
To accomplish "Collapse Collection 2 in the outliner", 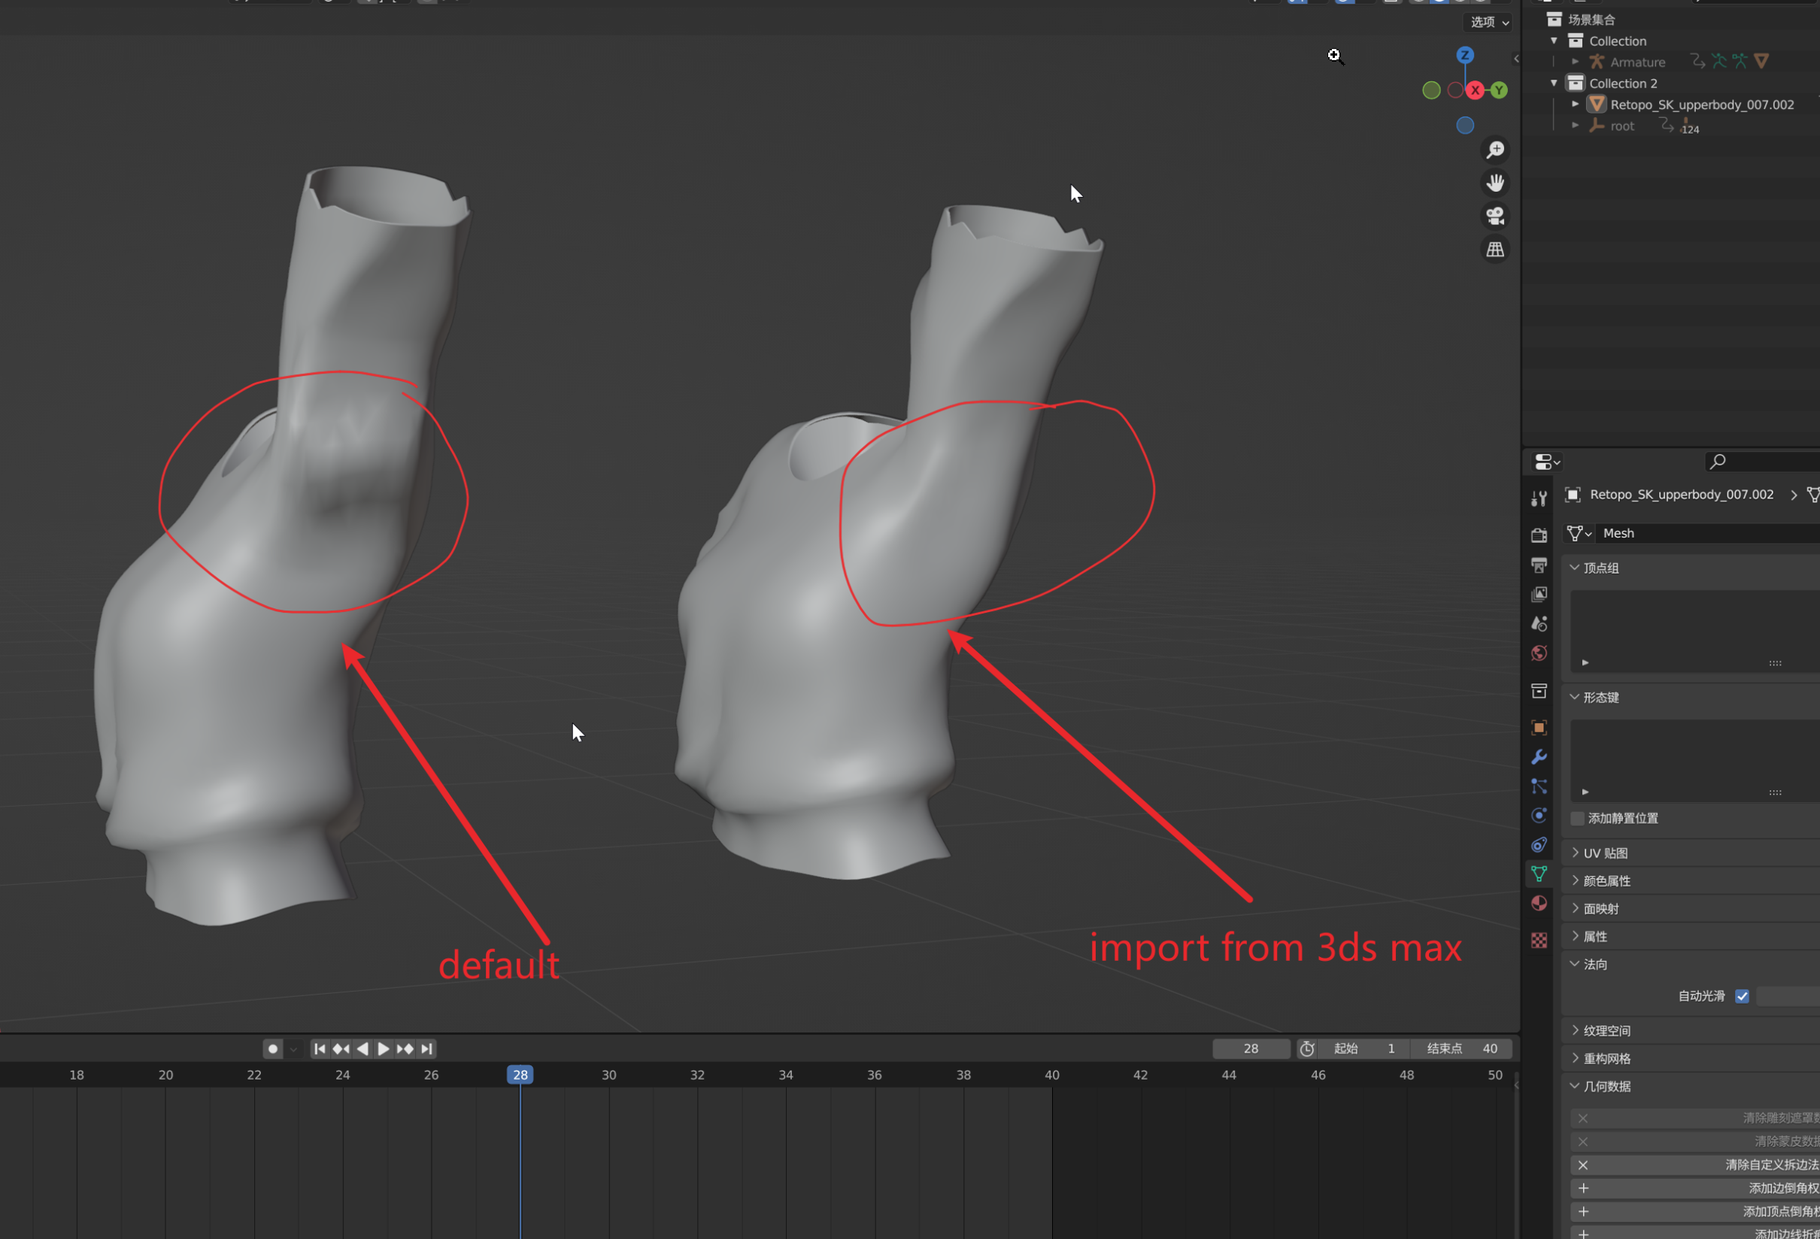I will click(1554, 83).
